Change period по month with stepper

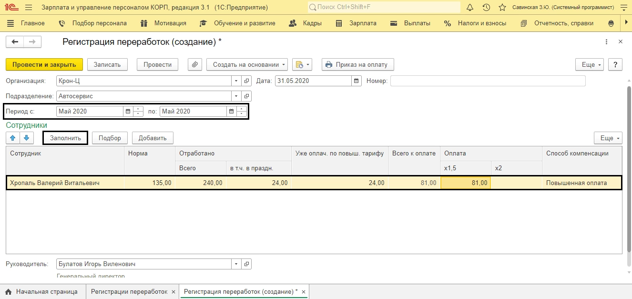coord(242,112)
